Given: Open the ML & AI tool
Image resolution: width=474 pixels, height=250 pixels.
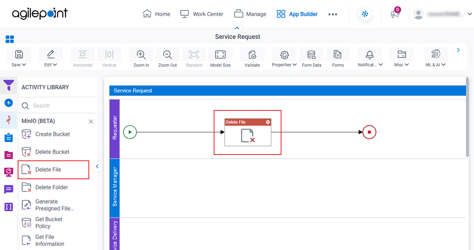Looking at the screenshot, I should point(435,54).
